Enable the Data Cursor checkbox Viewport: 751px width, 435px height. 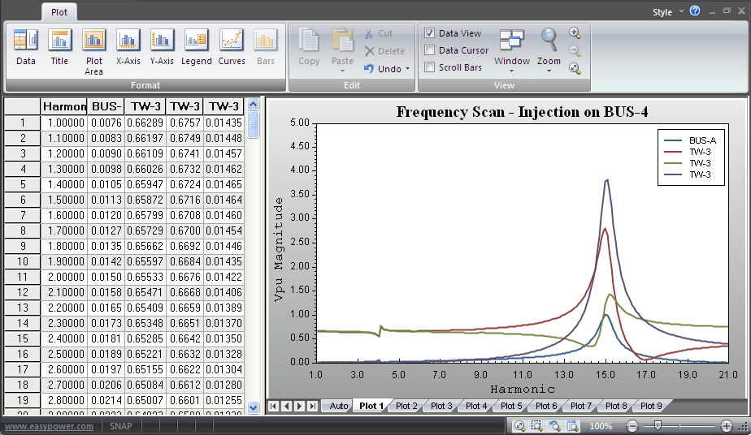(x=430, y=50)
